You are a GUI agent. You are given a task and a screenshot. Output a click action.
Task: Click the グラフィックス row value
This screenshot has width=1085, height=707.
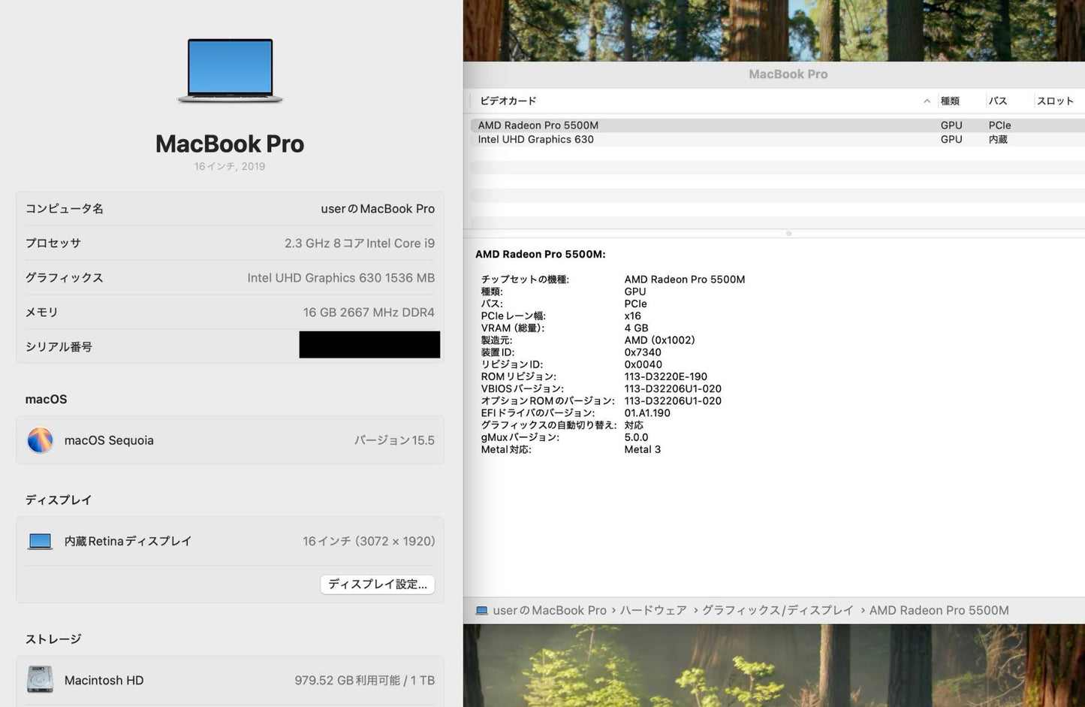[x=341, y=278]
